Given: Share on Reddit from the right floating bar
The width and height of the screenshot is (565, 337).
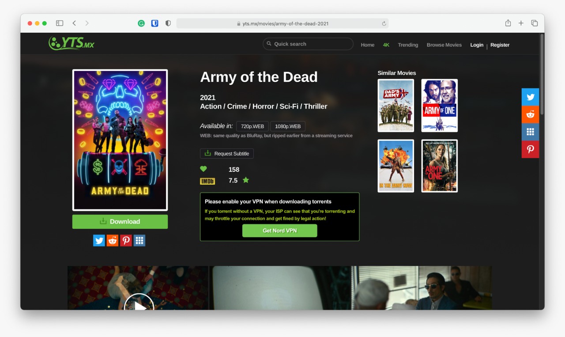Looking at the screenshot, I should pyautogui.click(x=530, y=114).
